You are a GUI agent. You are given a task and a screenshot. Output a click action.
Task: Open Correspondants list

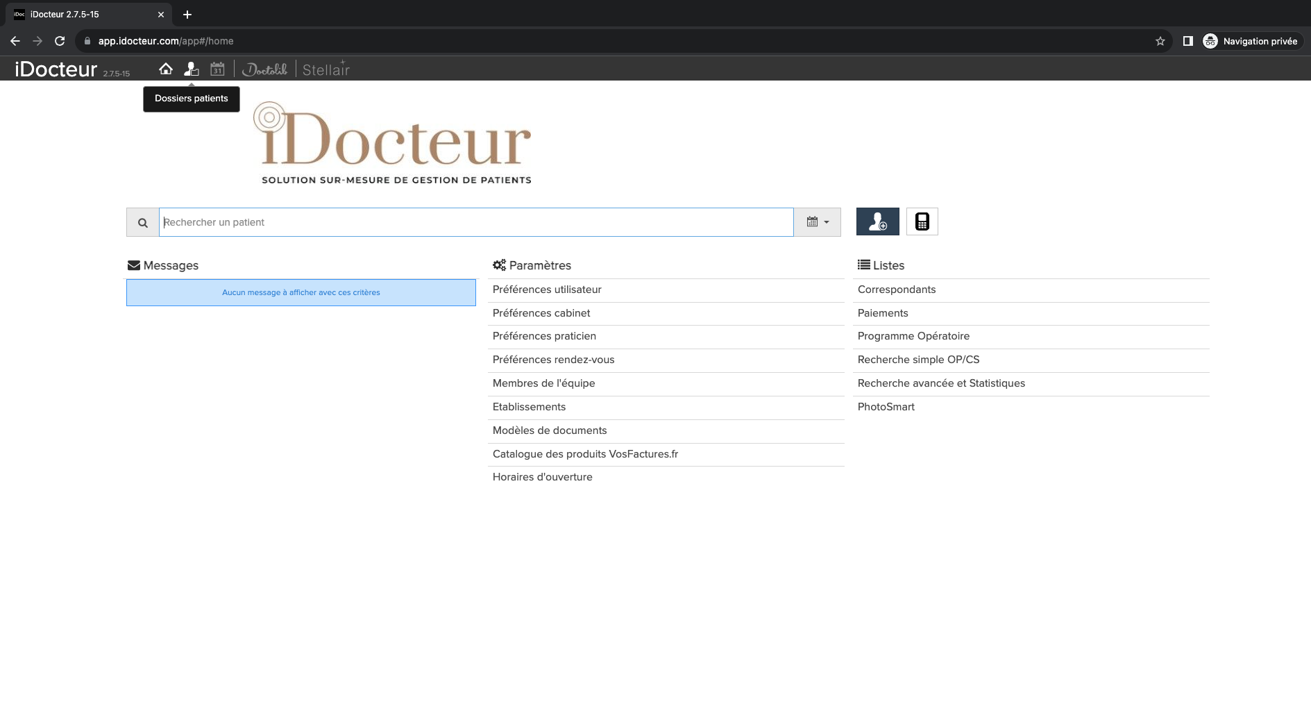click(x=897, y=290)
